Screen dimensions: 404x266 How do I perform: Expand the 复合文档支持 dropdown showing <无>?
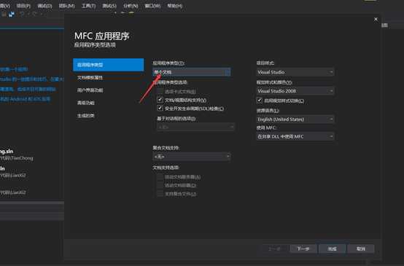click(192, 157)
